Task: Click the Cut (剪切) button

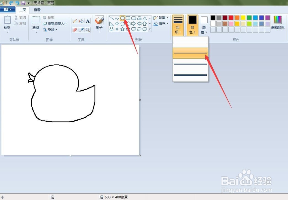Action: (x=20, y=18)
